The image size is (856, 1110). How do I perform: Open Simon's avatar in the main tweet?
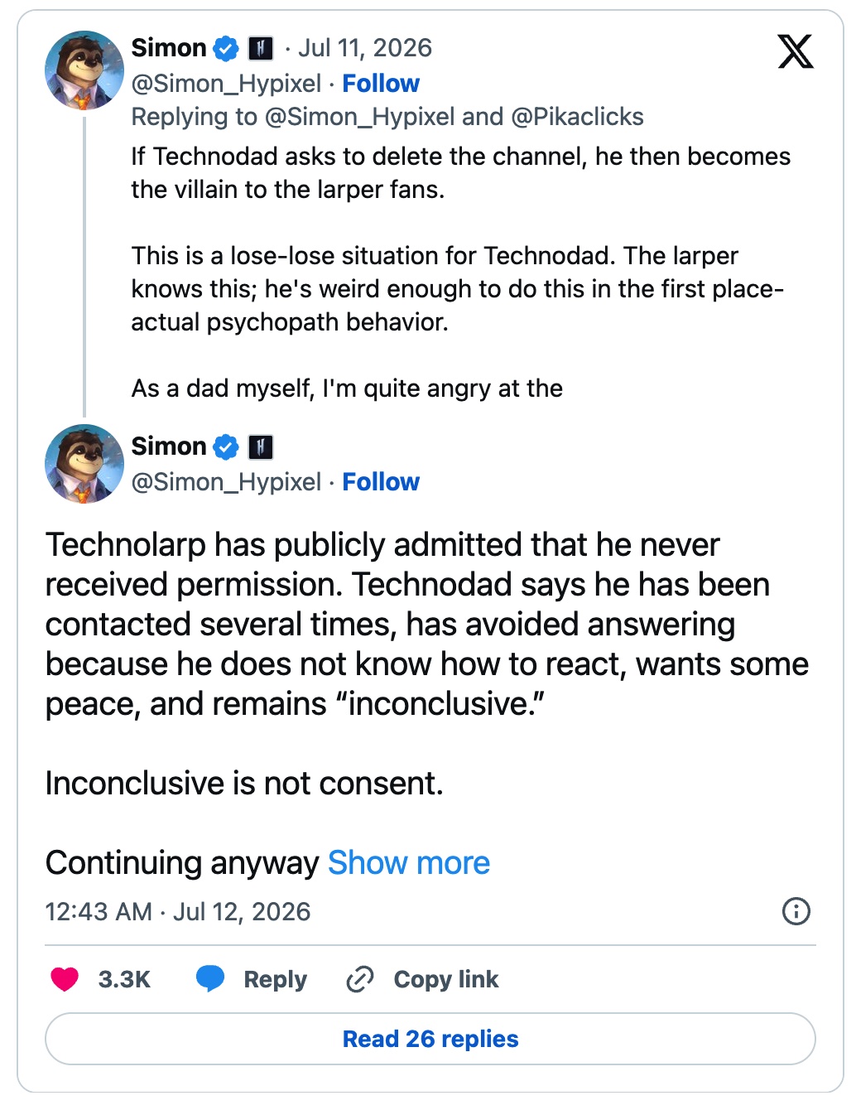click(84, 464)
